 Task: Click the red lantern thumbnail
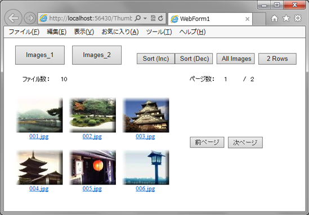[92, 167]
